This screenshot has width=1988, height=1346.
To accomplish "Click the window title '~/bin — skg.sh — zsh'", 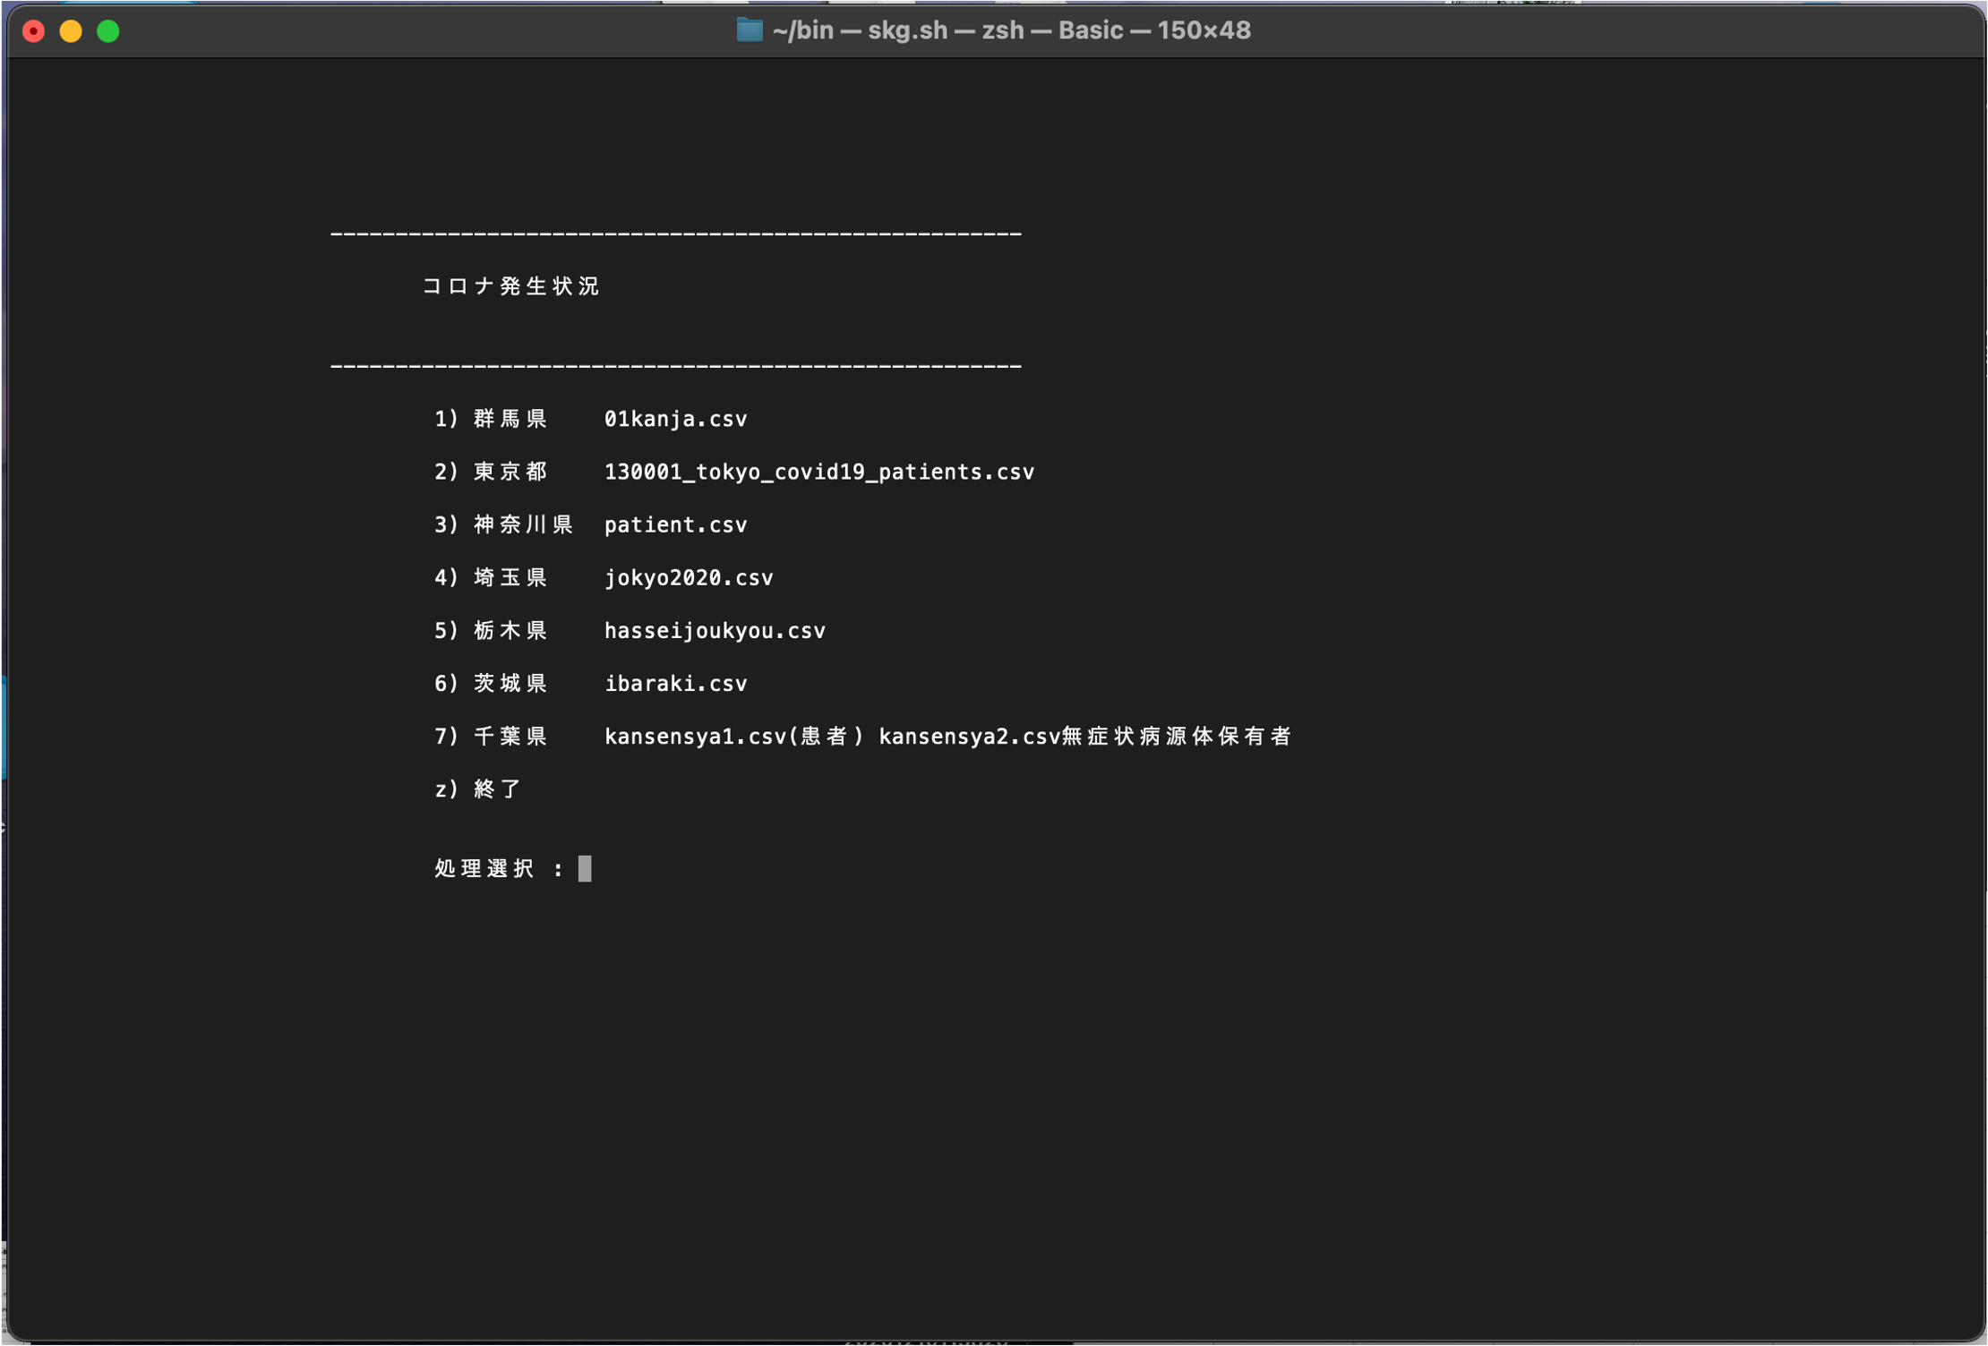I will 898,30.
